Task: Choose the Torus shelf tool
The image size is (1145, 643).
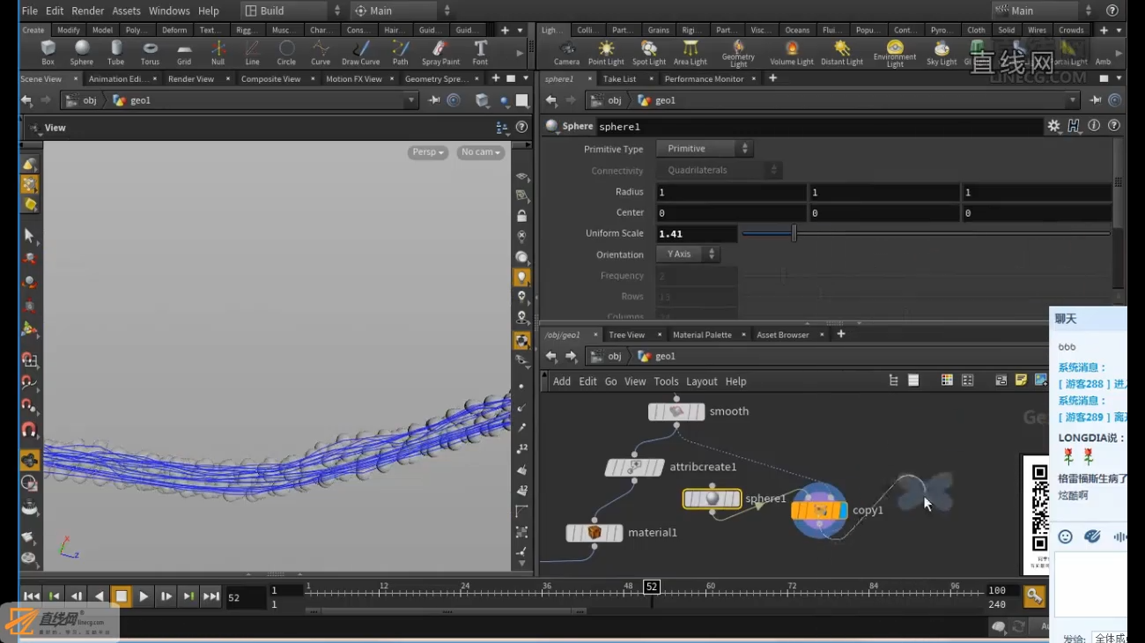Action: [150, 53]
